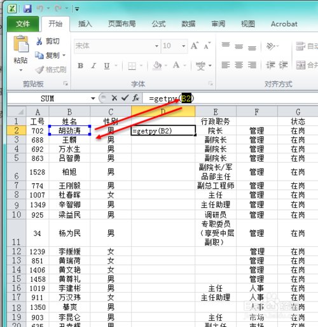This screenshot has width=318, height=327.
Task: Click cell containing 胡劲涛
Action: pyautogui.click(x=69, y=130)
